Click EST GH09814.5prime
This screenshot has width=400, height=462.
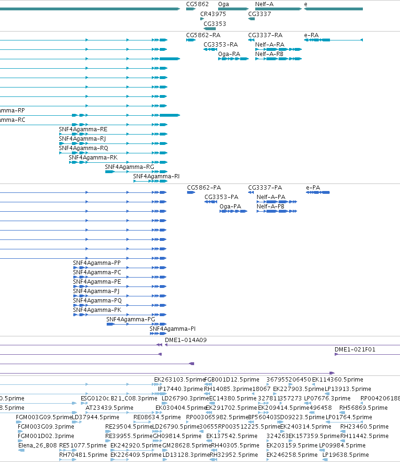tap(177, 436)
